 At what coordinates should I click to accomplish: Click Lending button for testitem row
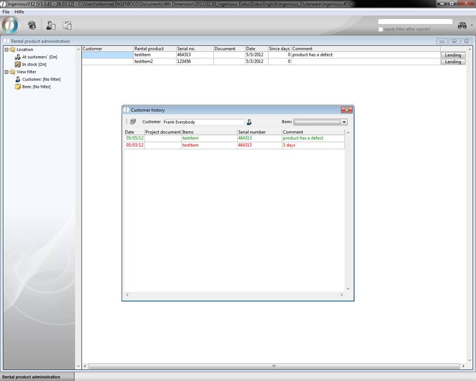coord(453,55)
